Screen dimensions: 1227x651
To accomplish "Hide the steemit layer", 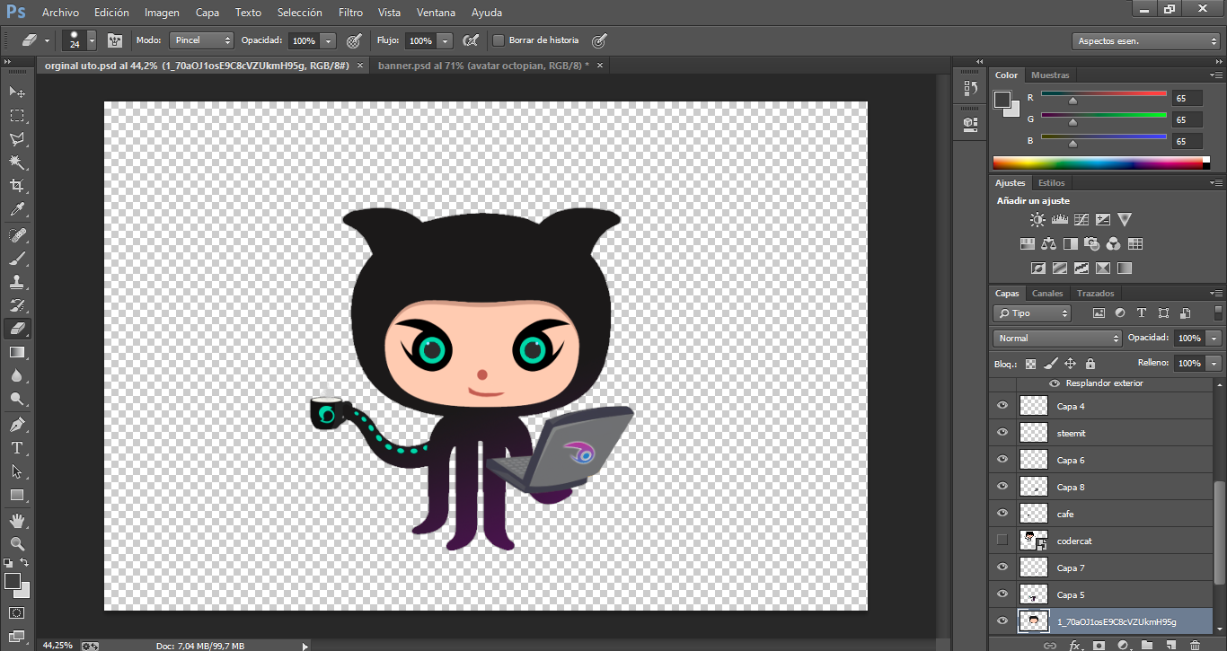I will tap(1002, 433).
